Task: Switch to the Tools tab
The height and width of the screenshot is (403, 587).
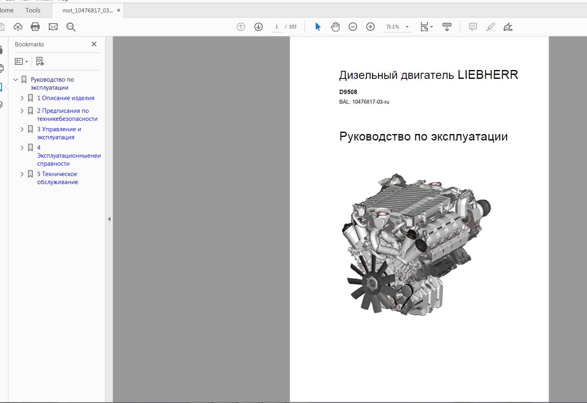Action: click(x=33, y=10)
